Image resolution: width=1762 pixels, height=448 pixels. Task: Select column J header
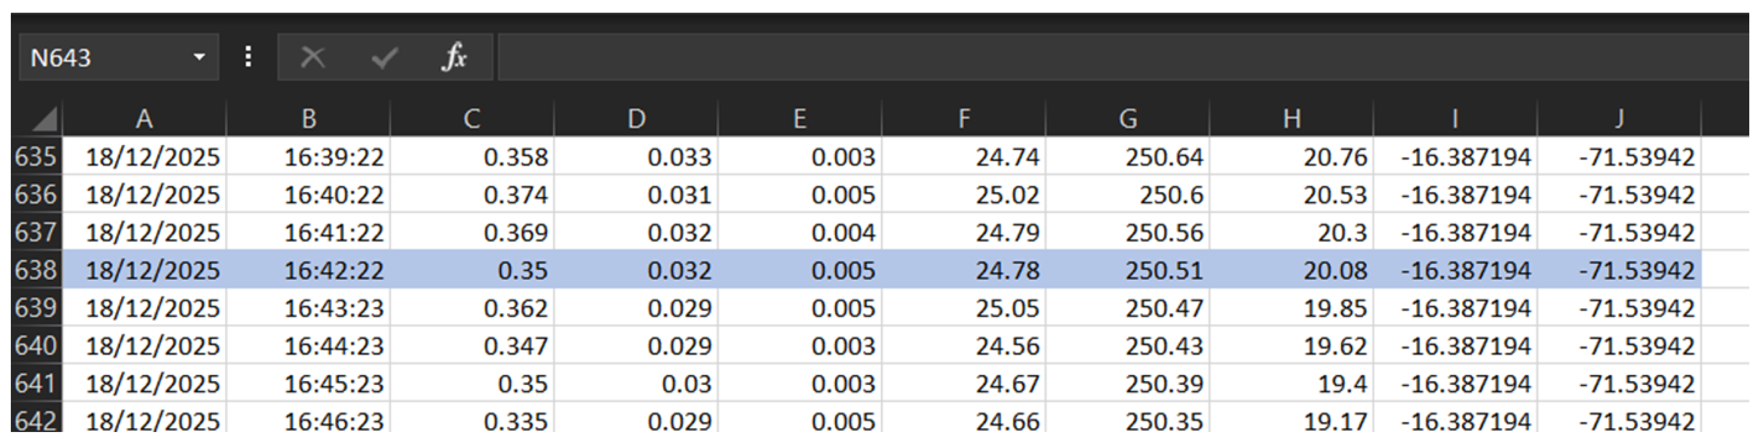(1619, 119)
